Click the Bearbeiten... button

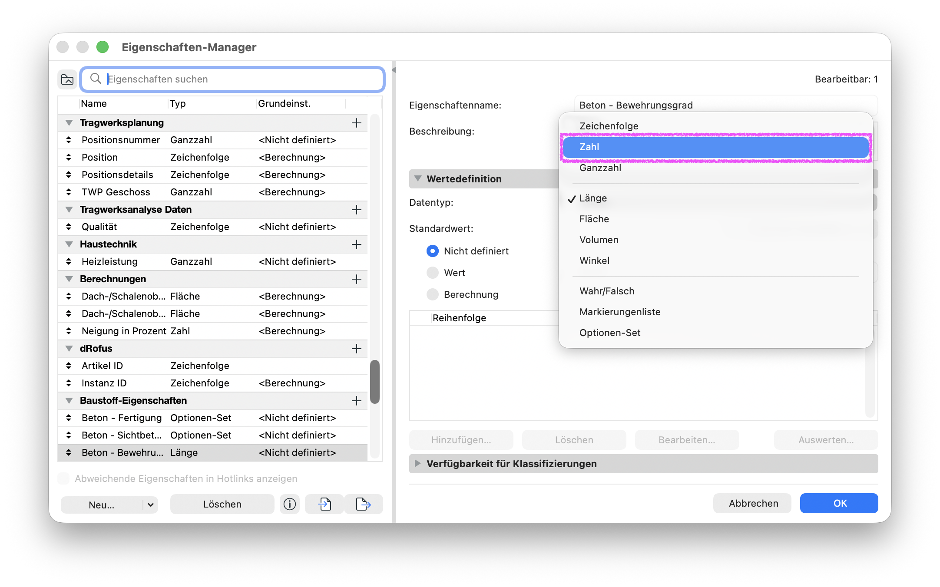[687, 440]
